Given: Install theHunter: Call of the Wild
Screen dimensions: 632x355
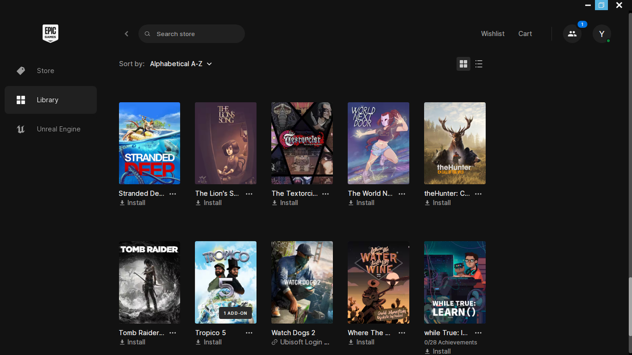Looking at the screenshot, I should point(438,203).
